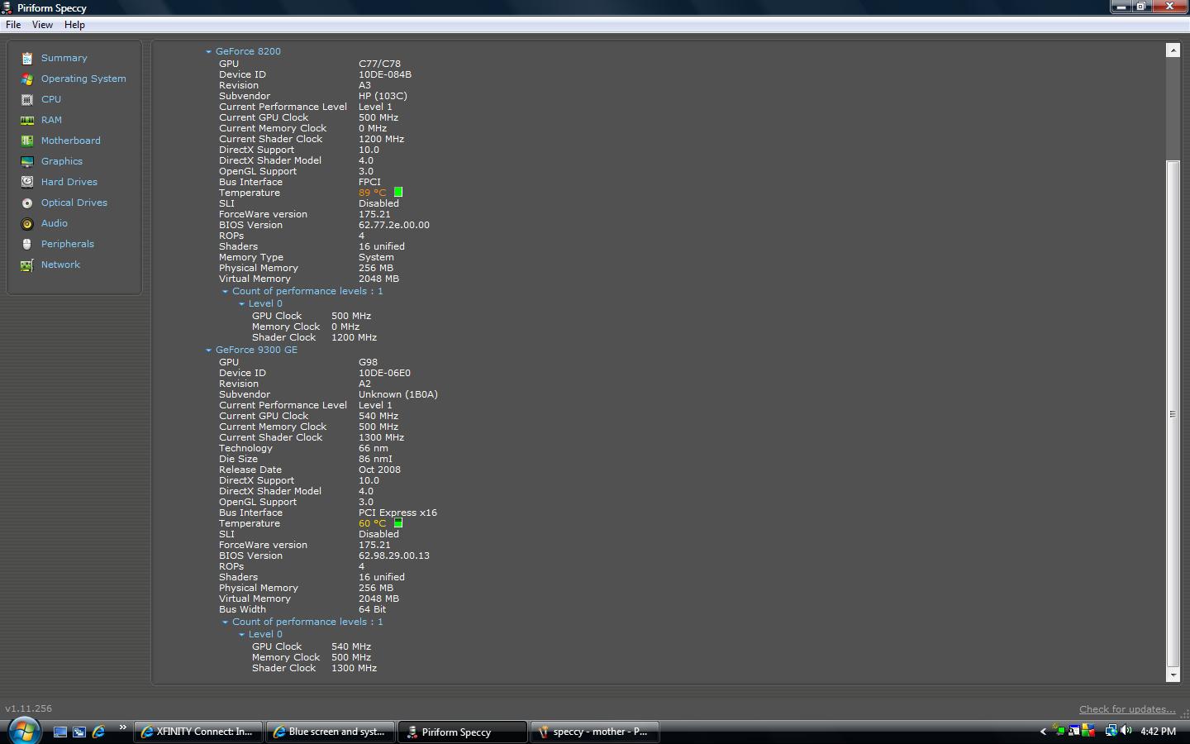
Task: Select the CPU sidebar icon
Action: point(27,99)
